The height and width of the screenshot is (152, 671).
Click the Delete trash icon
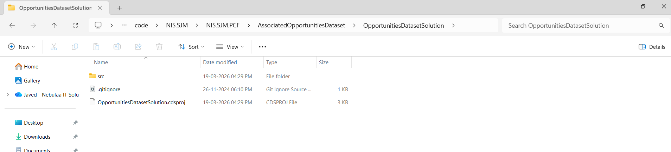[x=159, y=47]
